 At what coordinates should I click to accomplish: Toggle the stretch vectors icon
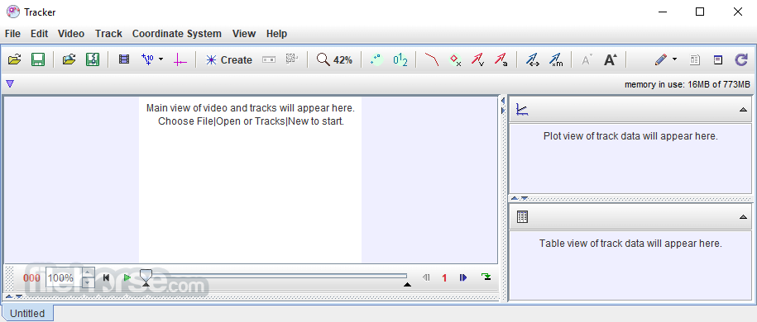click(x=533, y=59)
